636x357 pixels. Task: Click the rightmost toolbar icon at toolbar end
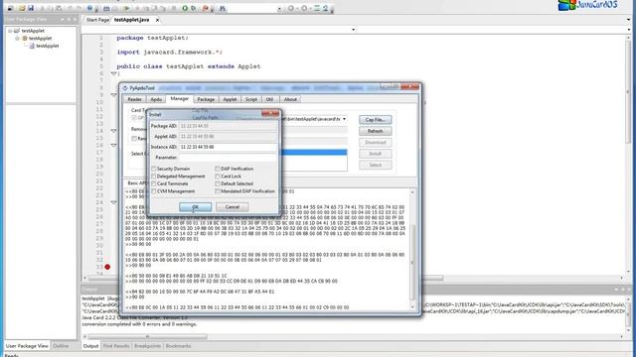(x=325, y=8)
